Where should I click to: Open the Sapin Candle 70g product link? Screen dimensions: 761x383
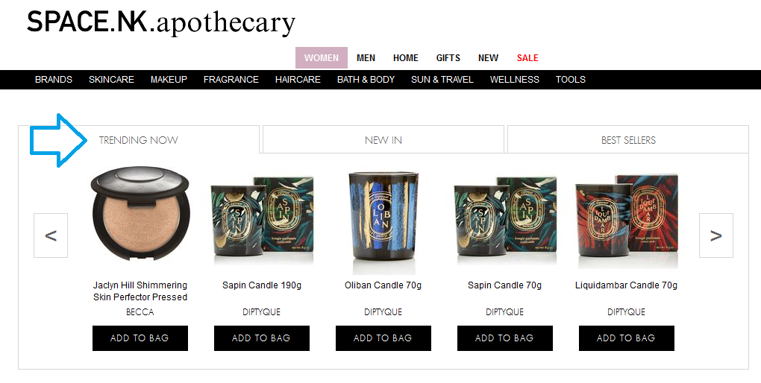click(x=504, y=285)
